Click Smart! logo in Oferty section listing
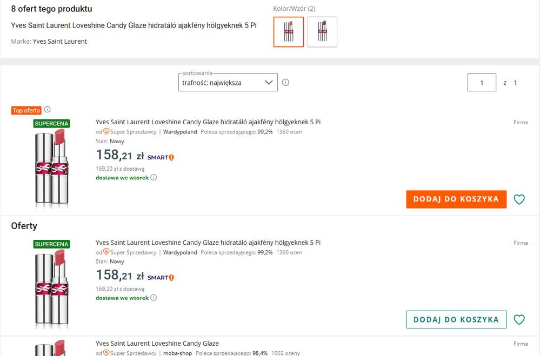 (161, 278)
